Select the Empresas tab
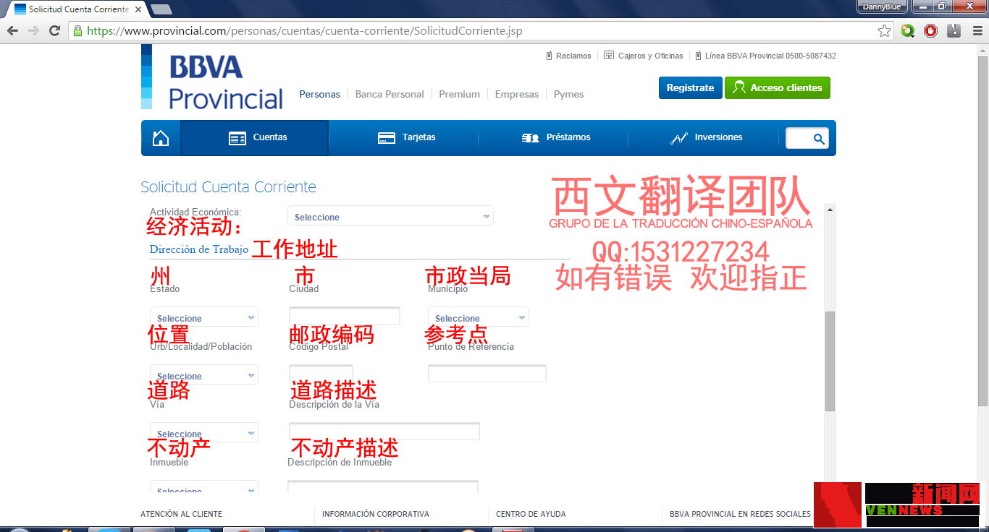The width and height of the screenshot is (989, 532). [x=517, y=94]
